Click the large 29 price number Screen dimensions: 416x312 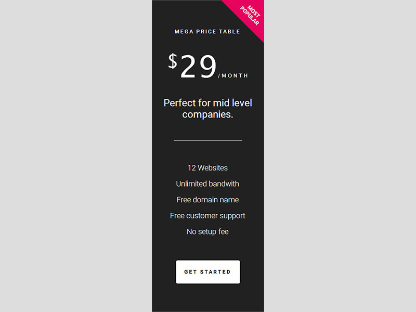pyautogui.click(x=198, y=67)
